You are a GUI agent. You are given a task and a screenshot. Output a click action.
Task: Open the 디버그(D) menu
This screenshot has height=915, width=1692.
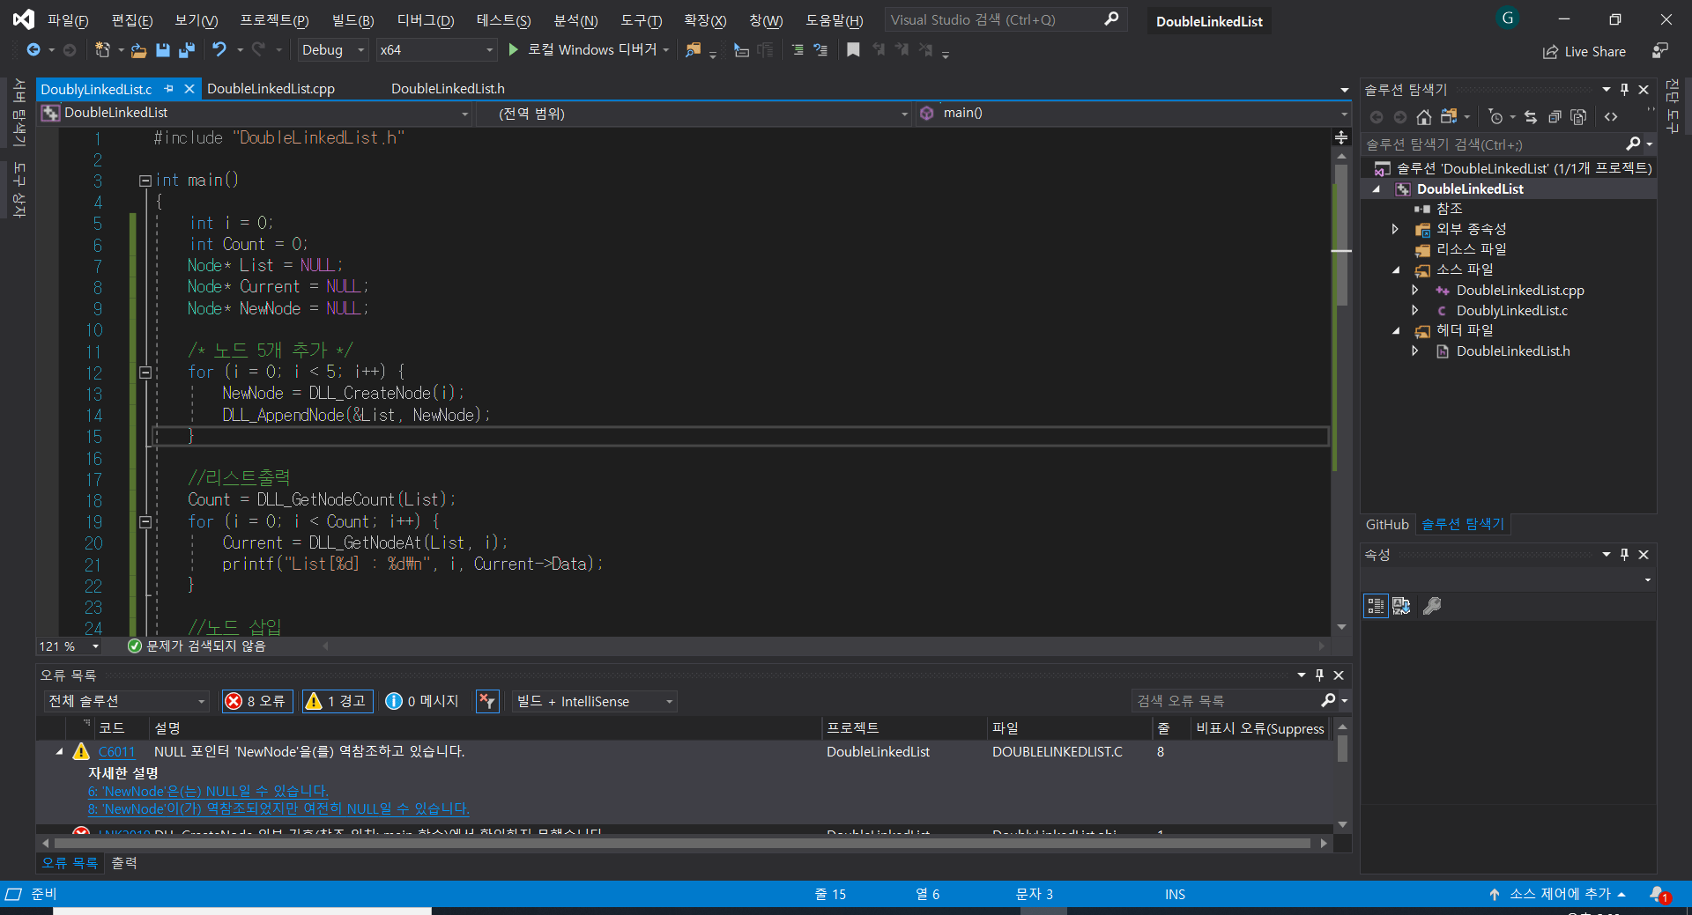tap(425, 19)
